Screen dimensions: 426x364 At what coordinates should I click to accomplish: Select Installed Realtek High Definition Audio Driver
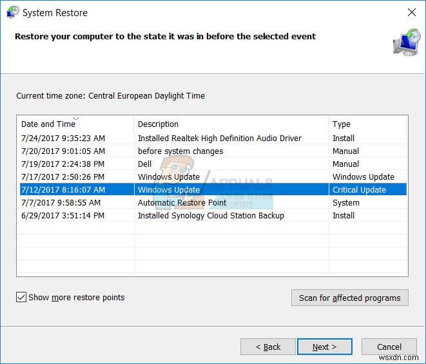pyautogui.click(x=219, y=138)
